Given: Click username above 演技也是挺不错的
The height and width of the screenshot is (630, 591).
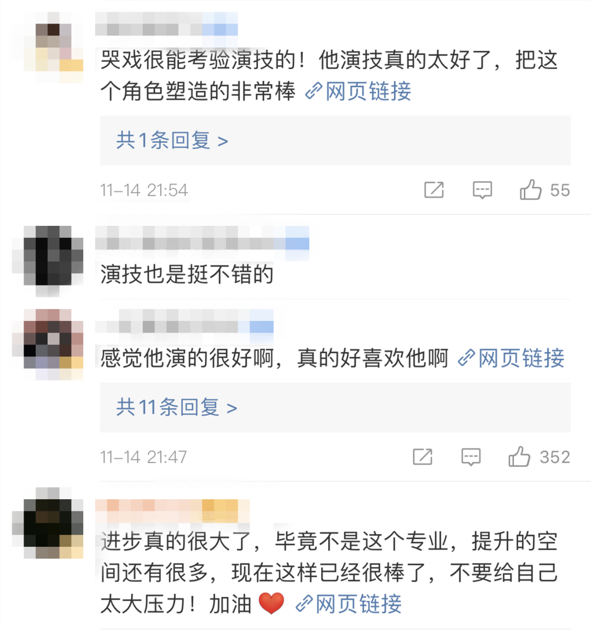Looking at the screenshot, I should (x=202, y=238).
